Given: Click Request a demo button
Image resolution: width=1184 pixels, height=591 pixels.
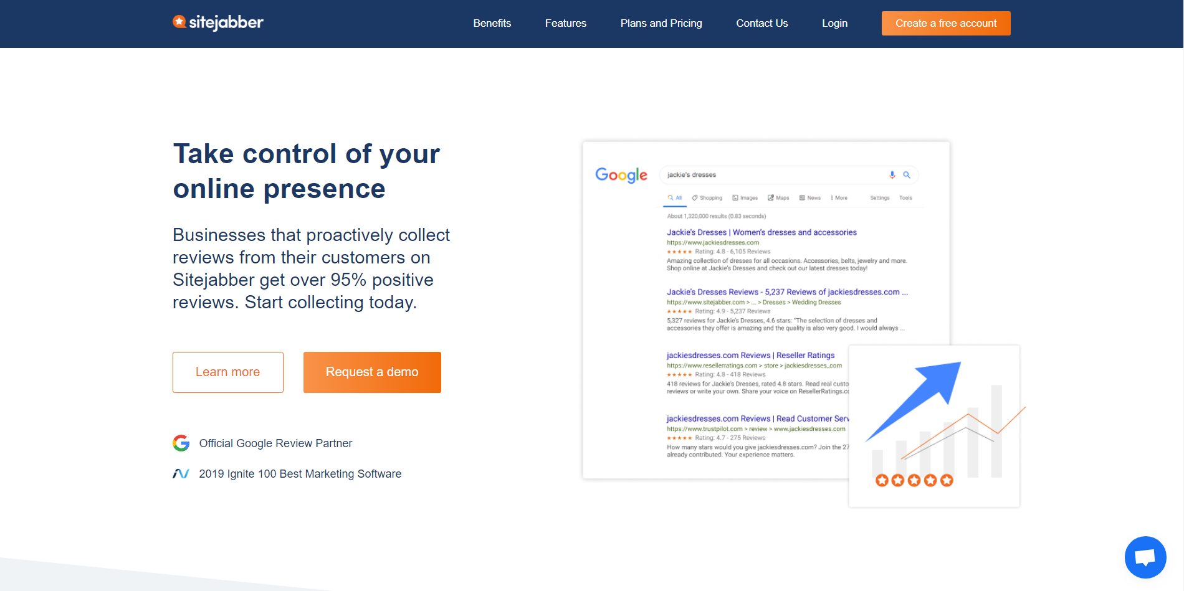Looking at the screenshot, I should point(372,372).
